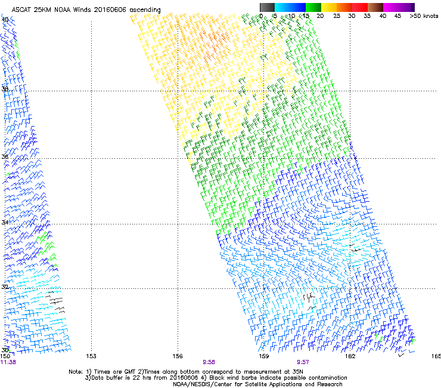441x388 pixels.
Task: Click the 162 longitude axis label
Action: coord(350,356)
